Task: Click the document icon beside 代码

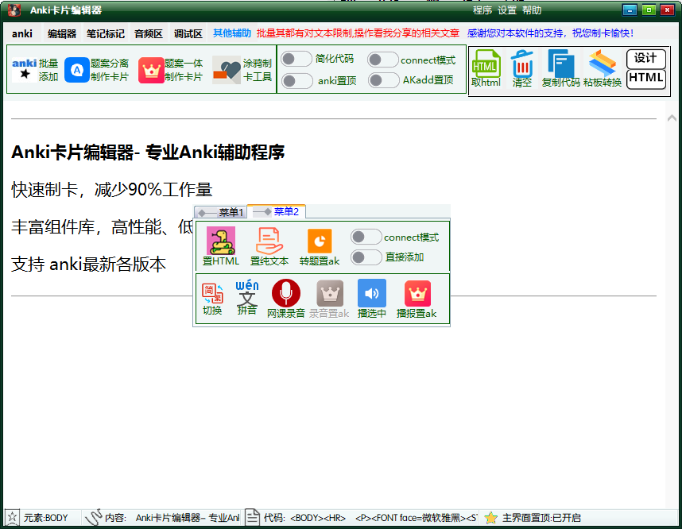Action: 252,517
